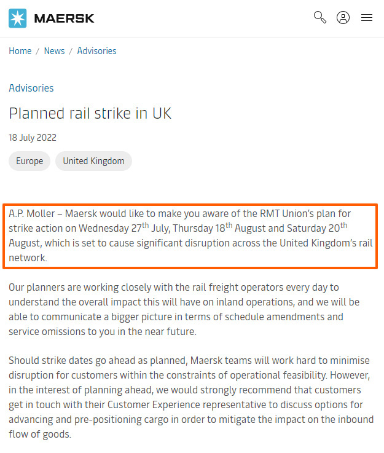Image resolution: width=384 pixels, height=453 pixels.
Task: Click the 18 July 2022 date text
Action: (33, 138)
